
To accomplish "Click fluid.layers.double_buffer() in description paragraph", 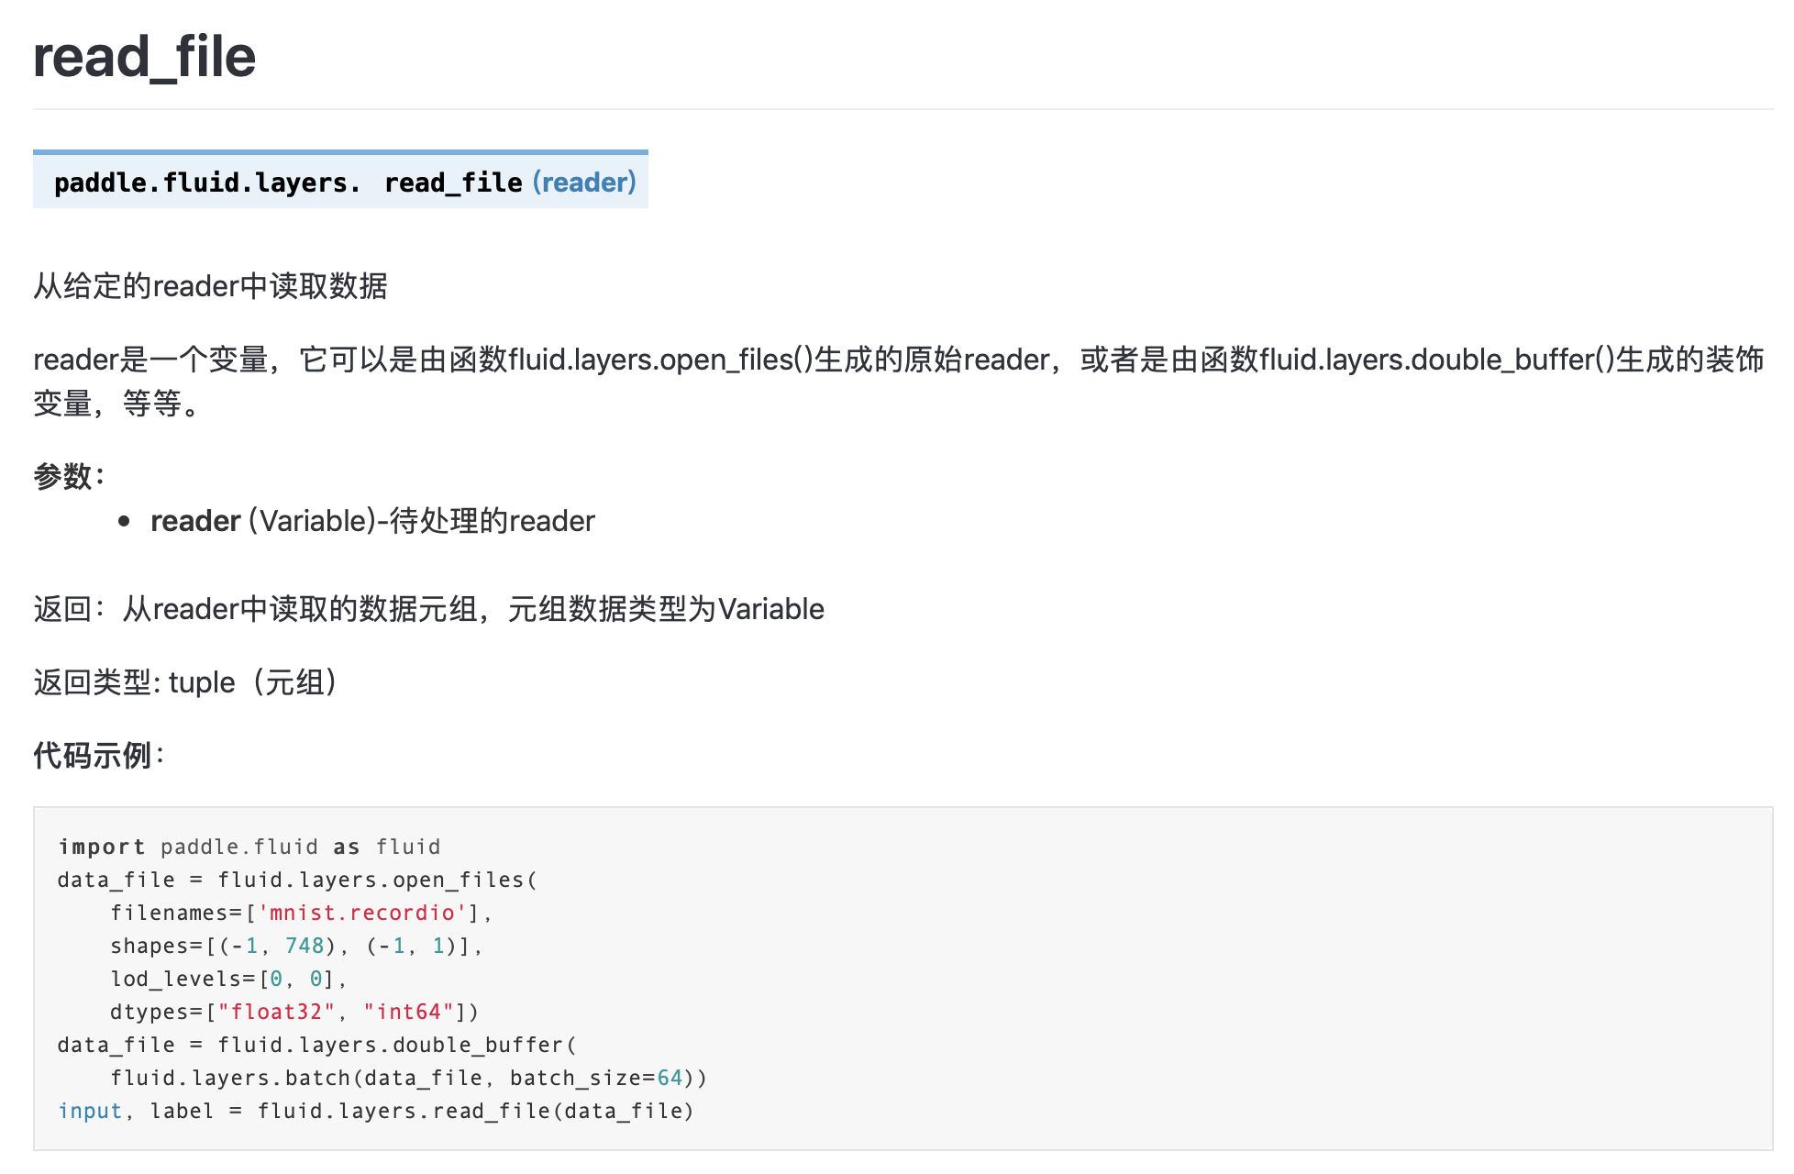I will [x=1436, y=360].
